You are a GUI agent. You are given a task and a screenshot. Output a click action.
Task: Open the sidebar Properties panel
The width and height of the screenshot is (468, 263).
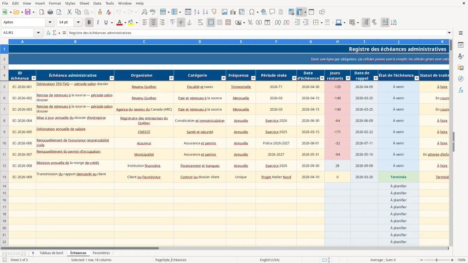pos(461,45)
